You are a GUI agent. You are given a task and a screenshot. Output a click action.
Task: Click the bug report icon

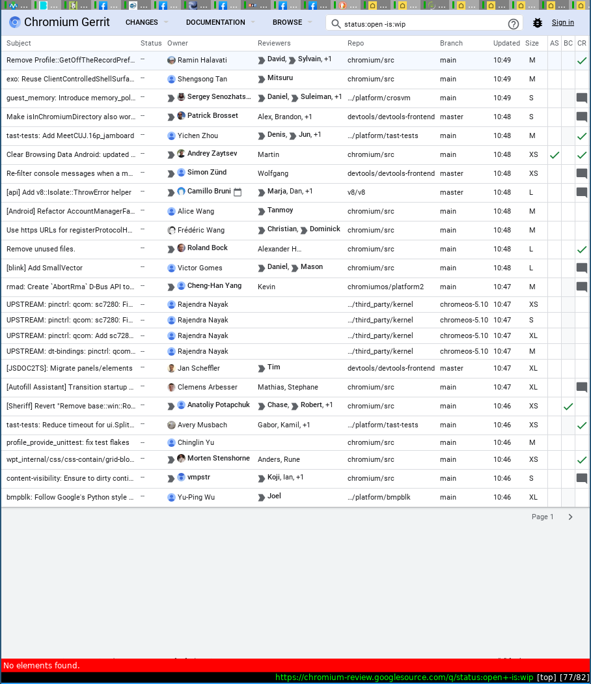click(538, 23)
